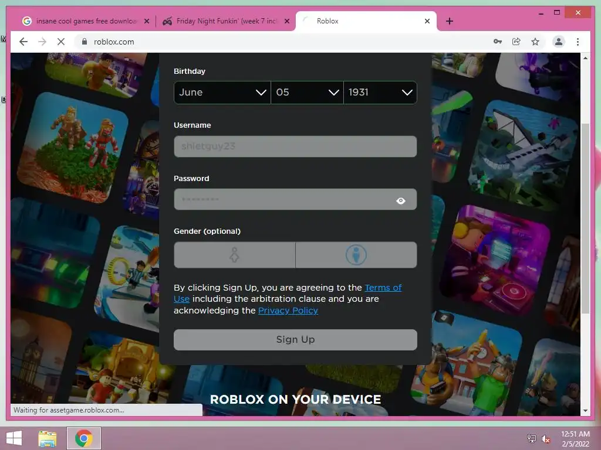601x450 pixels.
Task: Click the muted volume tray icon
Action: tap(546, 439)
